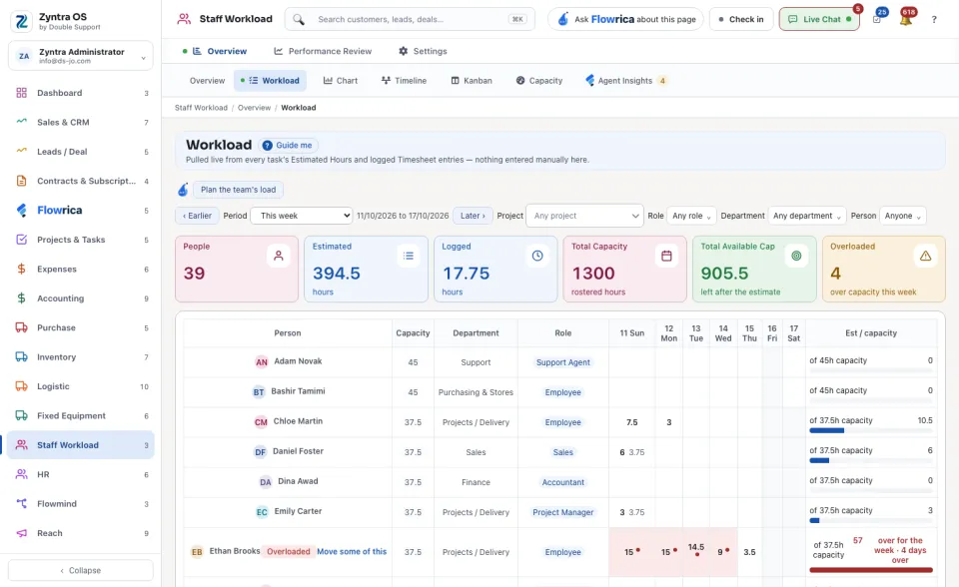Open Reach megaphone icon in sidebar

pyautogui.click(x=21, y=532)
